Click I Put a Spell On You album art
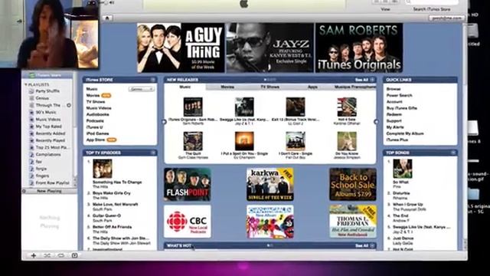This screenshot has height=276, width=490. 244,141
